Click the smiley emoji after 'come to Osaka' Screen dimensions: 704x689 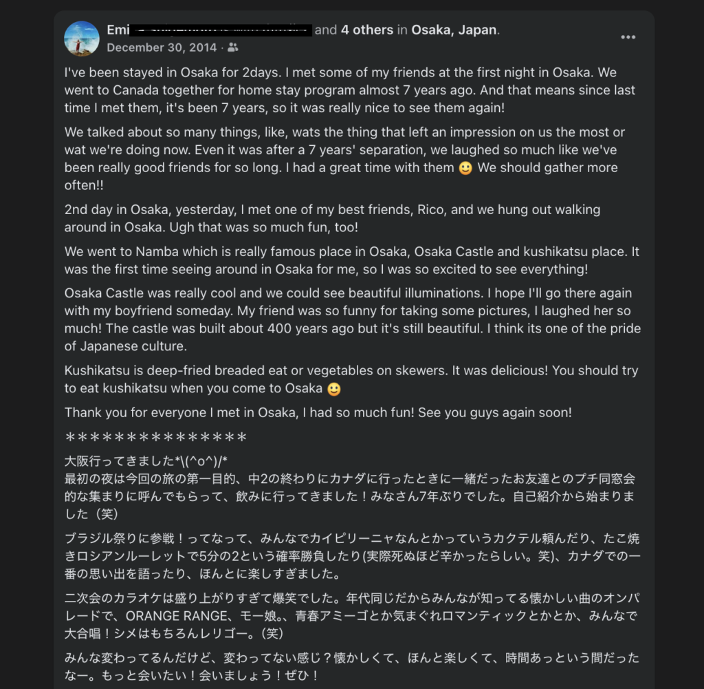coord(333,389)
